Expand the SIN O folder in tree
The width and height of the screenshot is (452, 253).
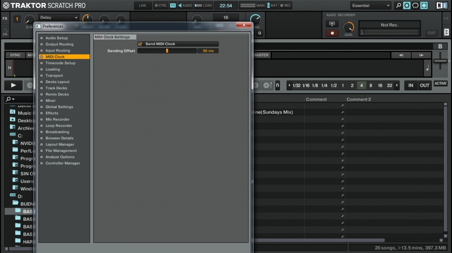click(x=15, y=173)
